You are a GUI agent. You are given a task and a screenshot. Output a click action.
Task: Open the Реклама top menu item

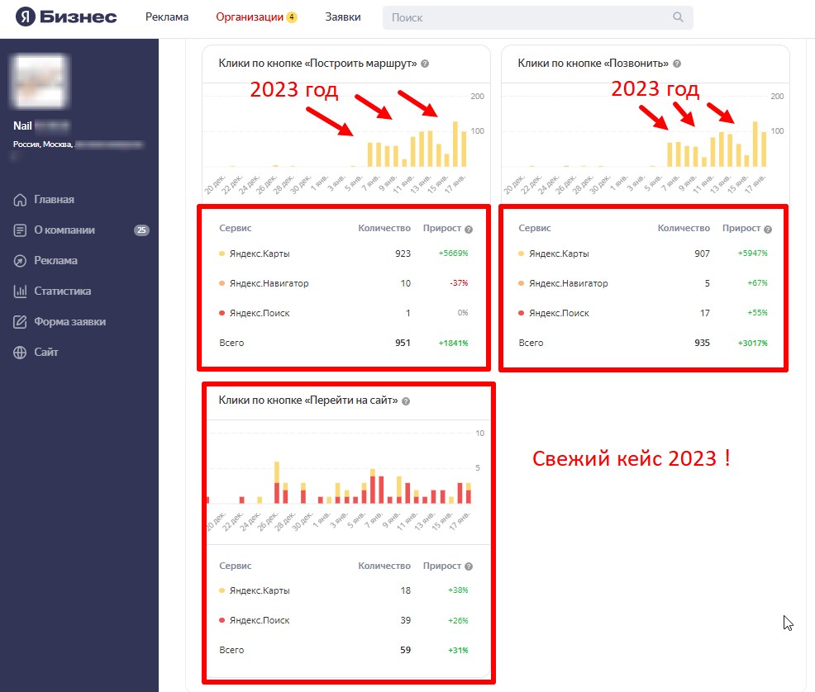point(167,17)
